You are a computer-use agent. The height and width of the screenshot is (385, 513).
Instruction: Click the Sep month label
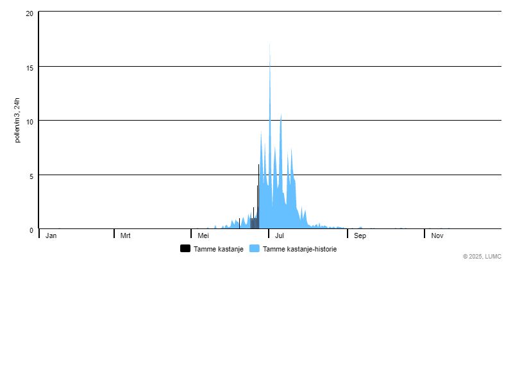360,235
